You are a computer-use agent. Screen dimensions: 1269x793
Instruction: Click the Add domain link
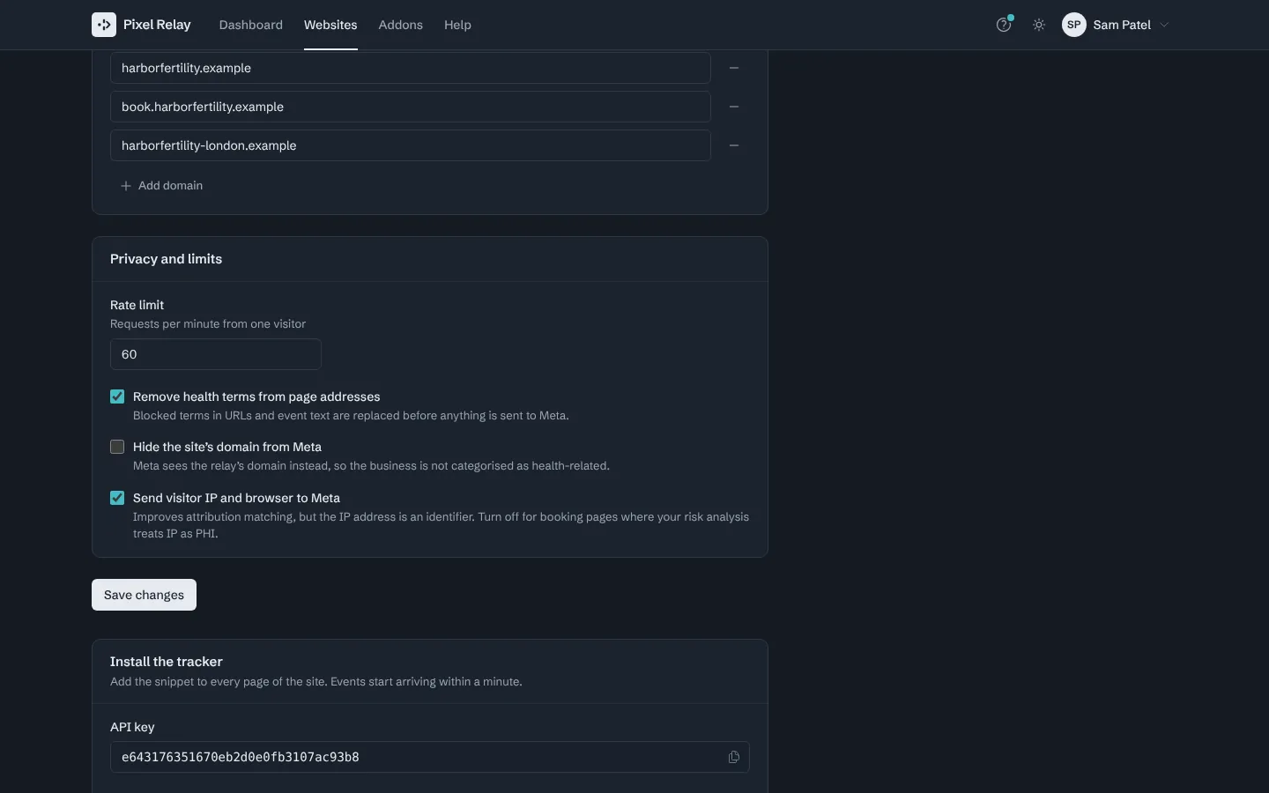click(161, 186)
